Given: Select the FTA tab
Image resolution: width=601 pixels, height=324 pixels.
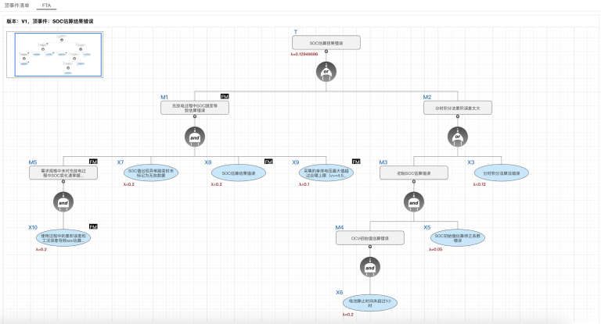Looking at the screenshot, I should tap(47, 5).
